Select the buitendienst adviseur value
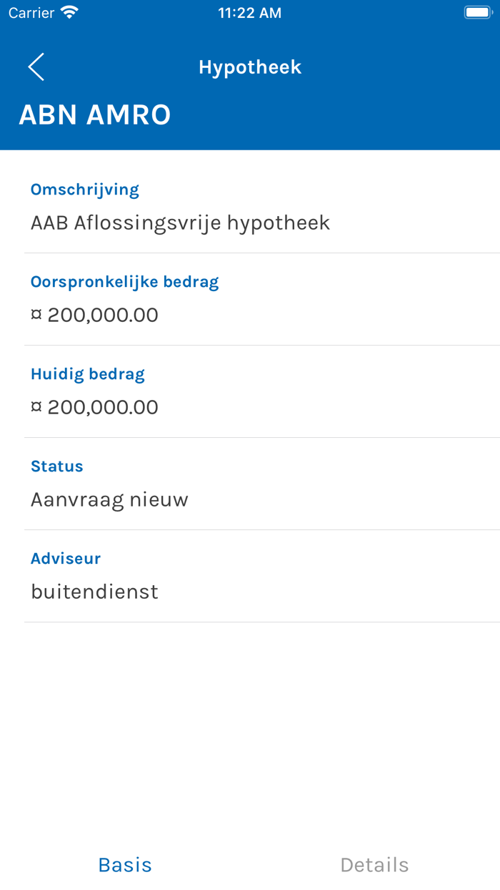 94,592
